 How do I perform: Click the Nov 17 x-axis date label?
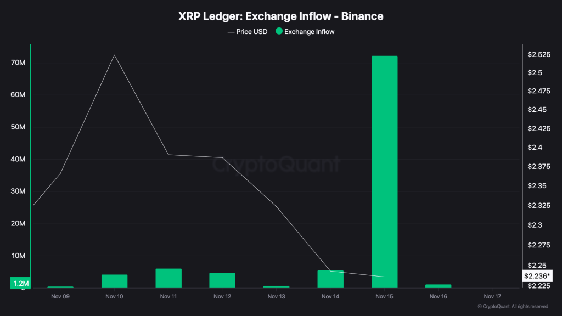[492, 297]
